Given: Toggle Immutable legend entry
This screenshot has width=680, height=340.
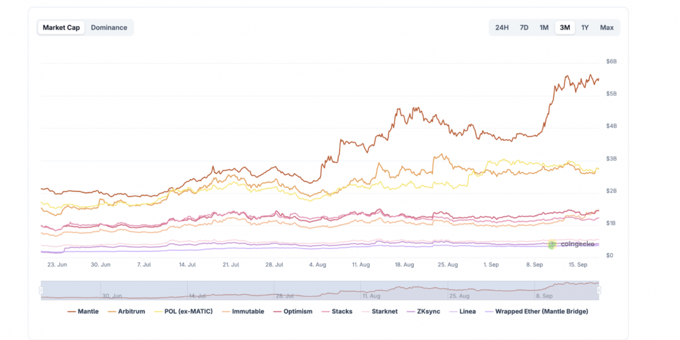Looking at the screenshot, I should pos(243,311).
